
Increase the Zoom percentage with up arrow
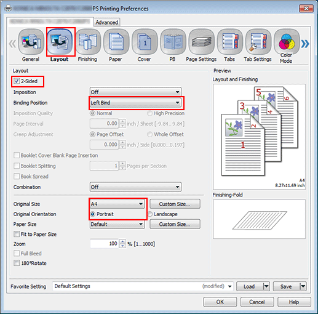pyautogui.click(x=122, y=241)
